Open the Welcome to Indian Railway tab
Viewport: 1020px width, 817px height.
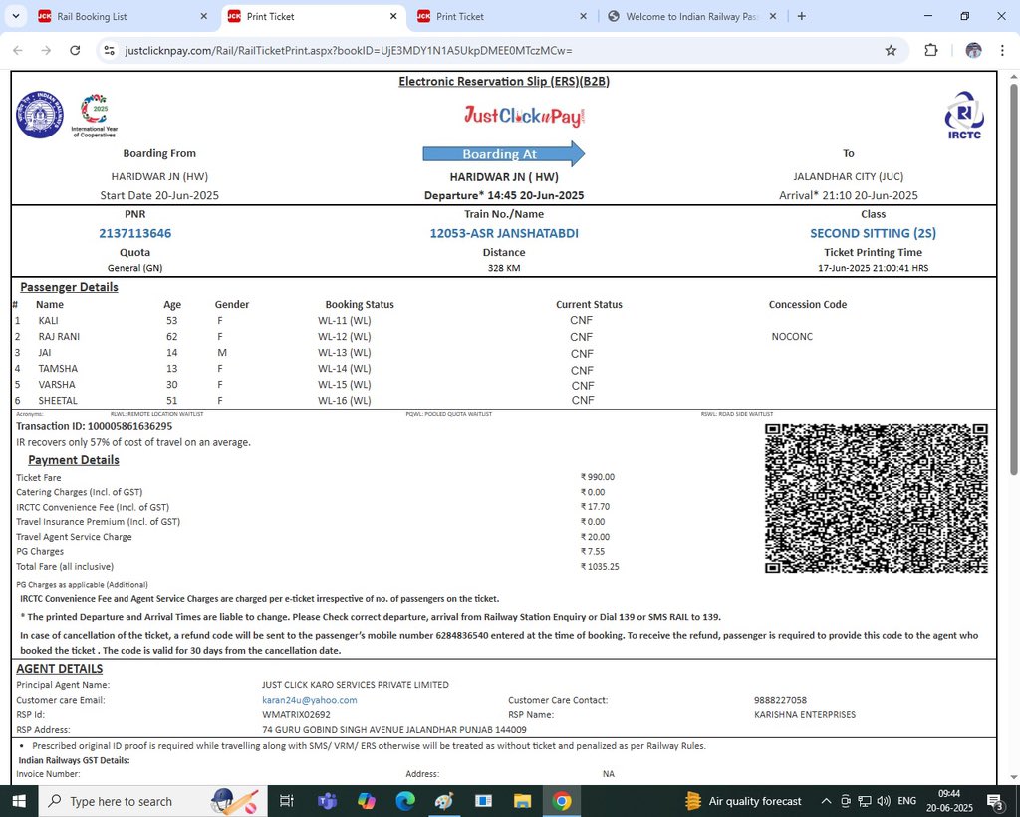(x=691, y=16)
